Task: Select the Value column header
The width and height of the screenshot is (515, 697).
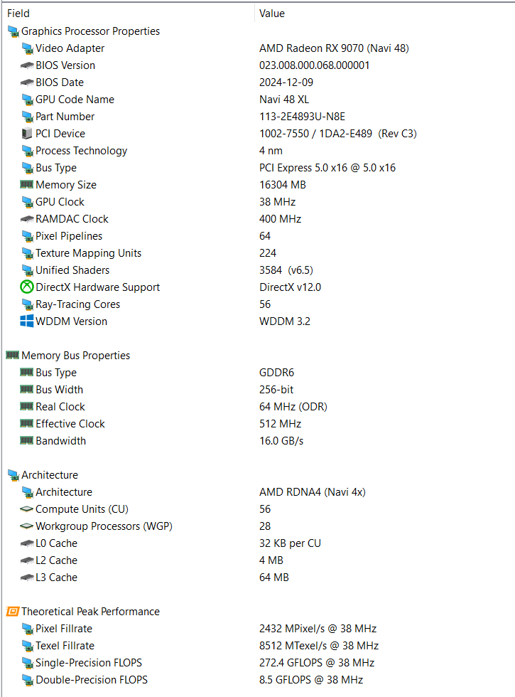Action: pos(385,14)
